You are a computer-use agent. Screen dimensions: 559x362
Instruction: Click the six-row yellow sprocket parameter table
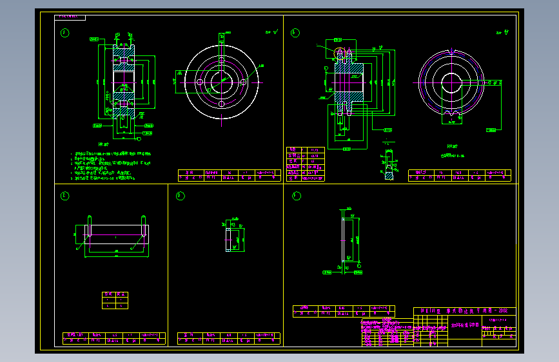306,164
